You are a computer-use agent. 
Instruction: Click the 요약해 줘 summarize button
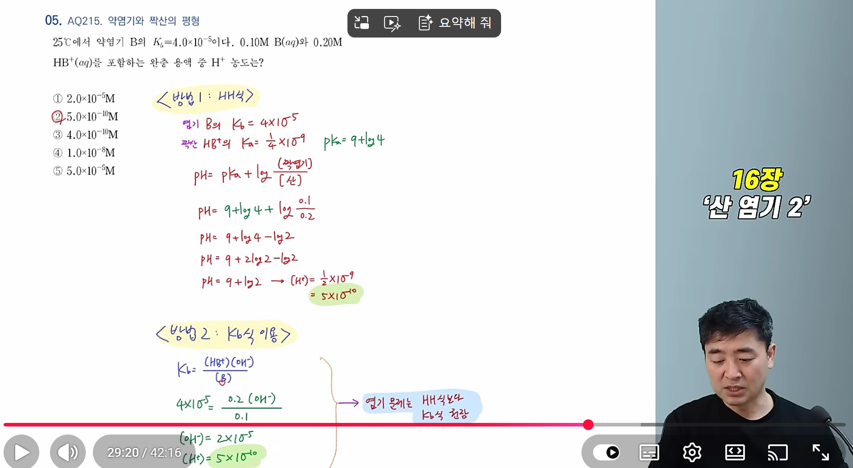click(x=455, y=23)
